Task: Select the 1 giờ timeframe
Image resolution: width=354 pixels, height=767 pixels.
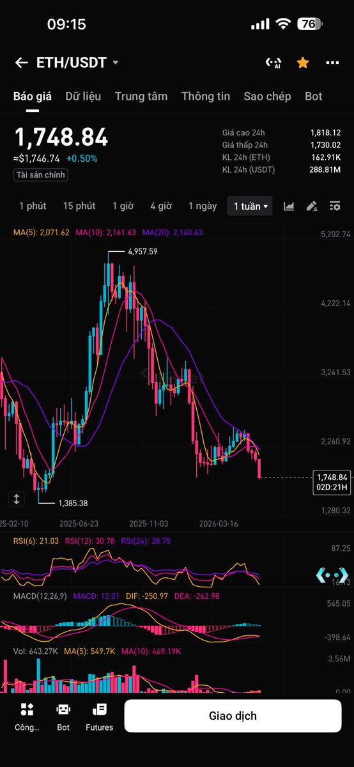Action: click(x=123, y=206)
